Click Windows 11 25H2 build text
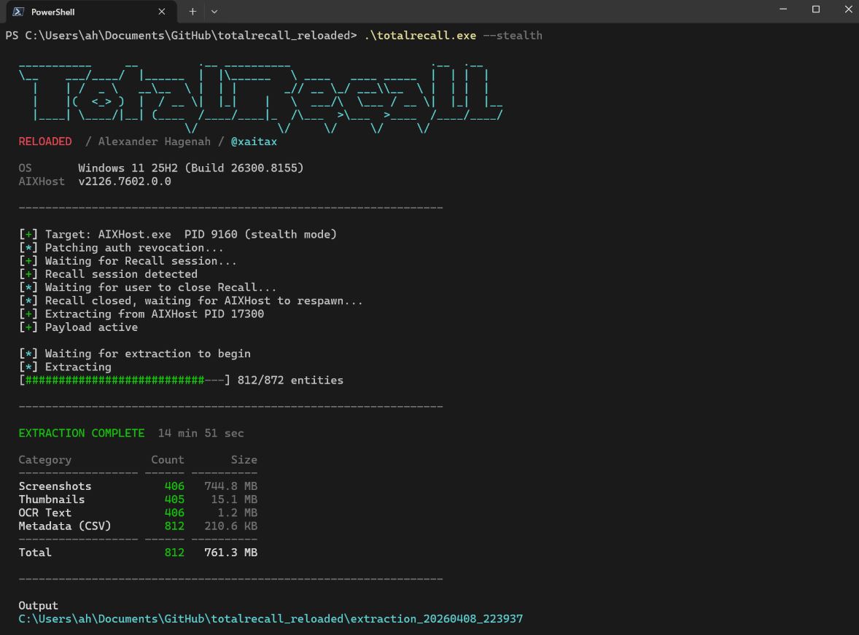Screen dimensions: 859x635 tap(190, 168)
